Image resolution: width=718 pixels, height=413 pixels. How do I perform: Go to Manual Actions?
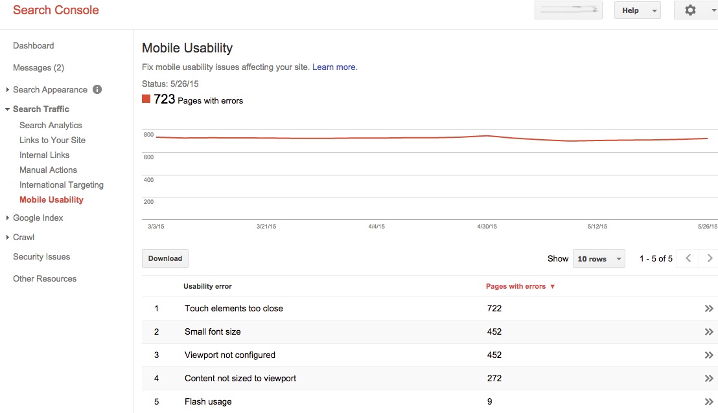click(48, 170)
